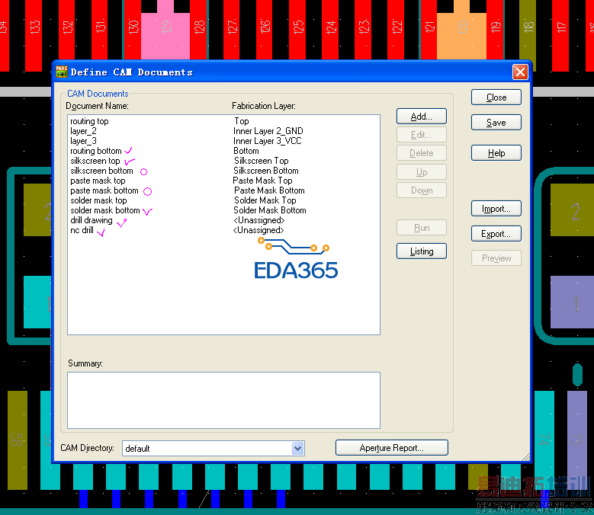Click the Export... button
Screen dimensions: 594x515
[x=496, y=234]
